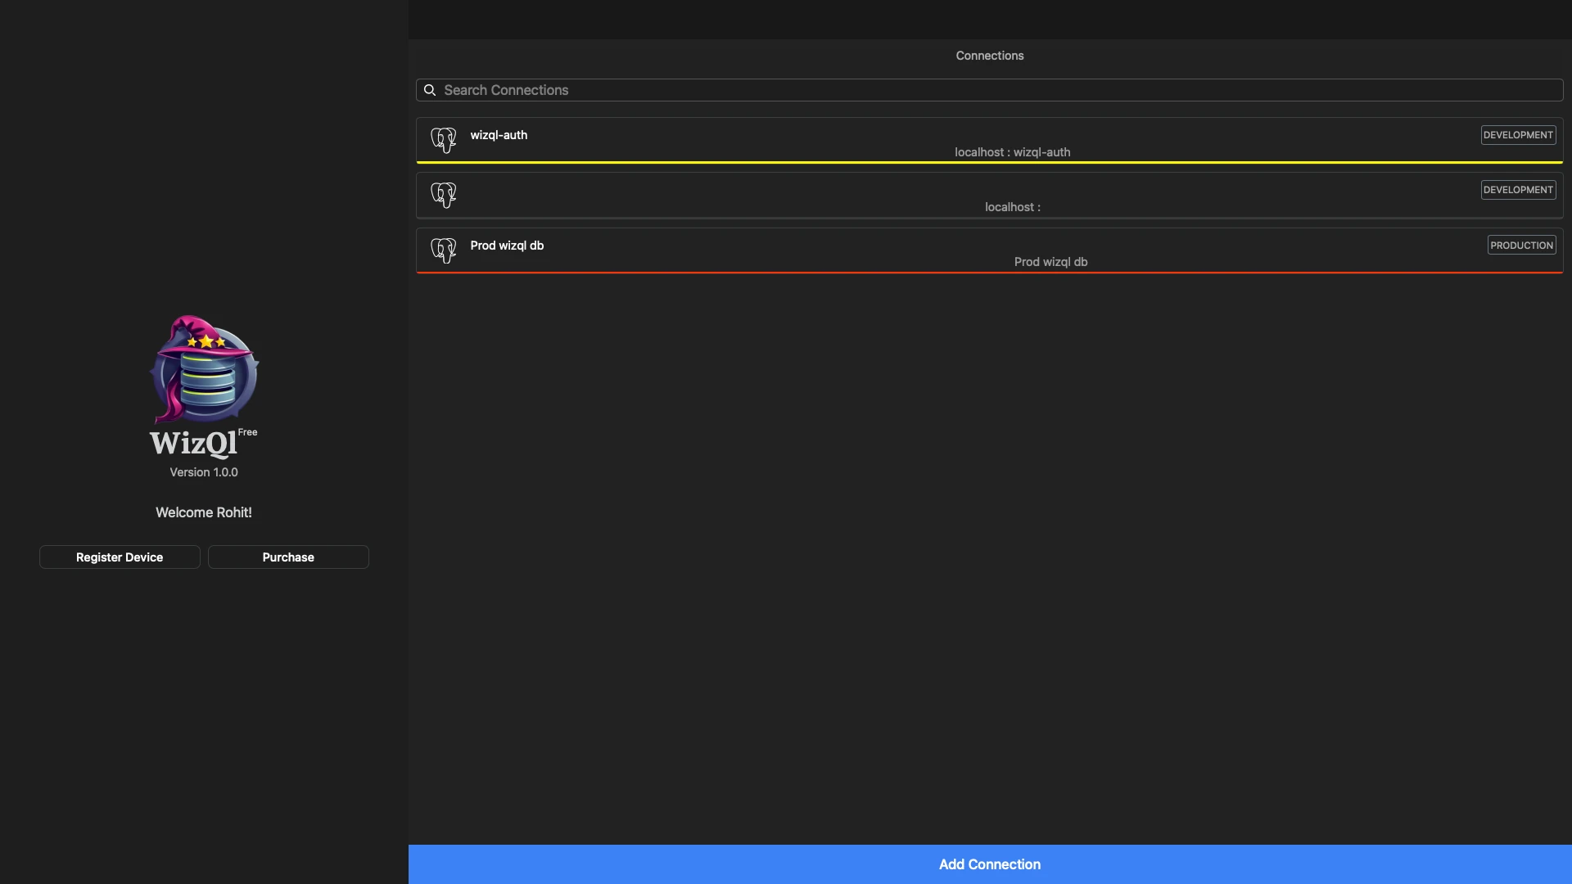
Task: Click the WizQl wizard database logo
Action: pyautogui.click(x=204, y=369)
